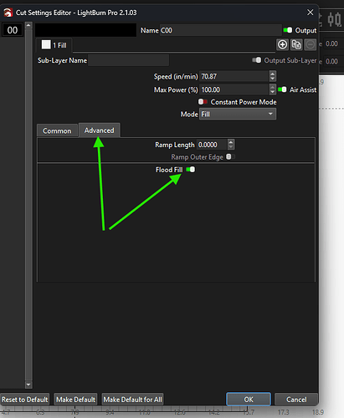Disable the Flood Fill toggle
The width and height of the screenshot is (344, 418).
191,170
